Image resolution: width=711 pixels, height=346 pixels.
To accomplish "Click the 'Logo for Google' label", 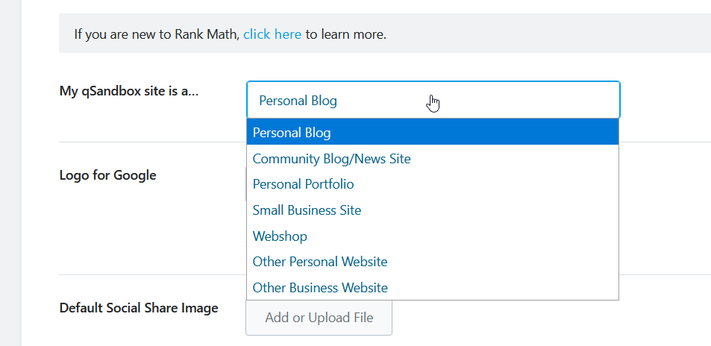I will (107, 175).
